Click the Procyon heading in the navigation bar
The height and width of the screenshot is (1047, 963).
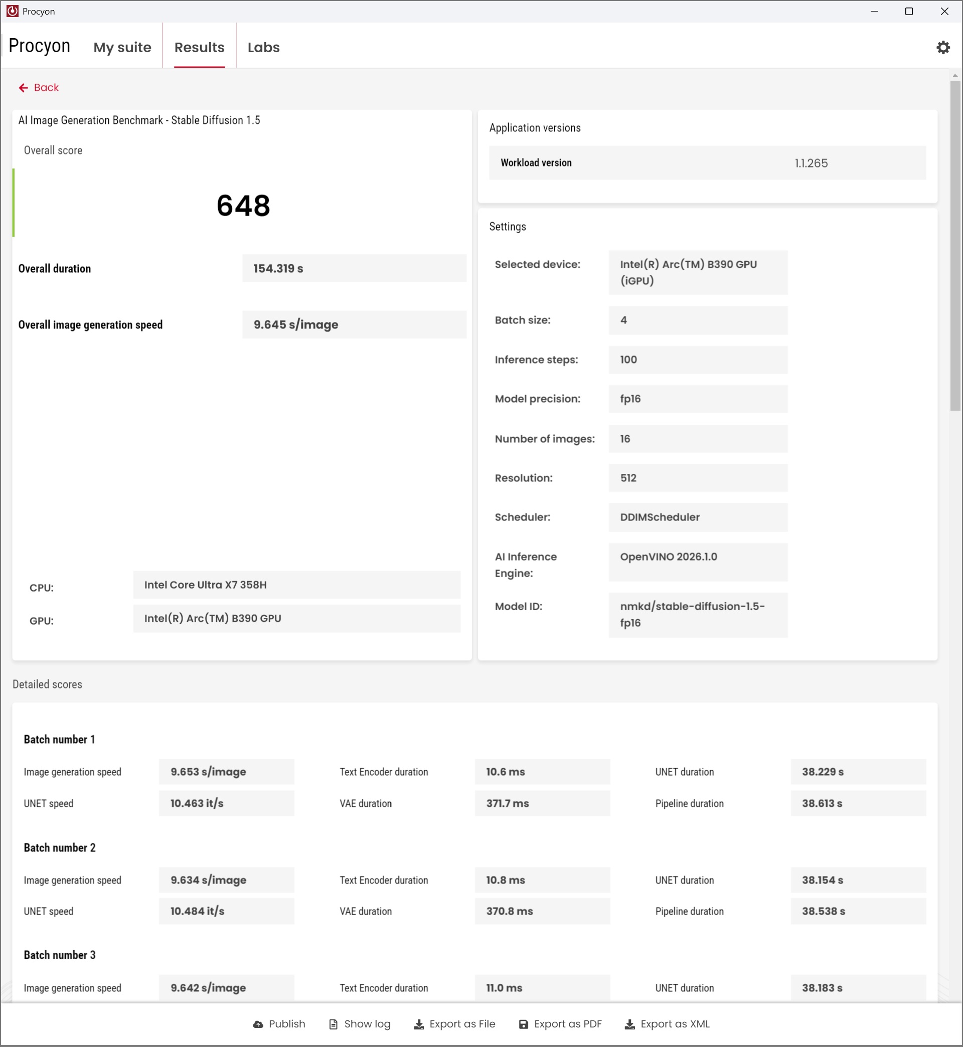pos(40,46)
